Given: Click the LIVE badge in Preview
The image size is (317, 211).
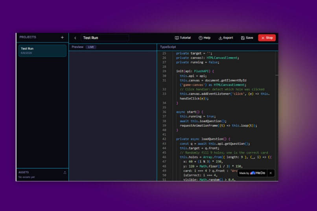Looking at the screenshot, I should [x=91, y=47].
